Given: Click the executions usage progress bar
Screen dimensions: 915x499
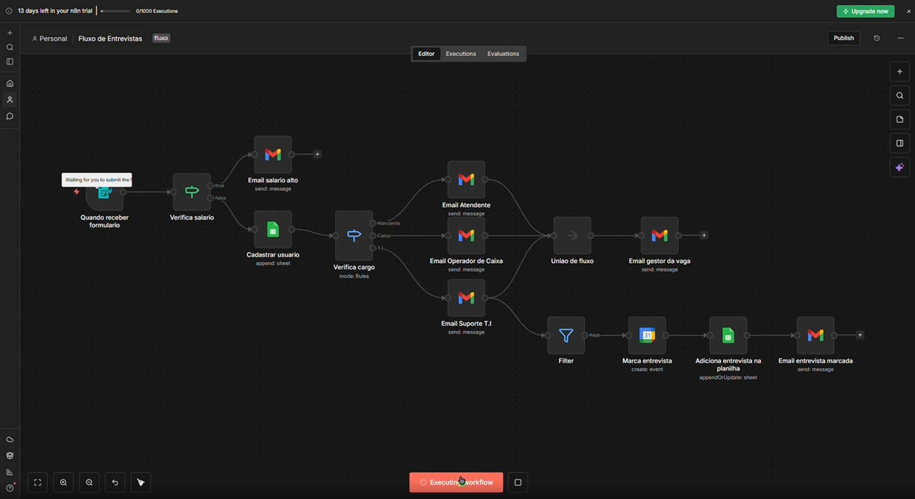Looking at the screenshot, I should (115, 11).
